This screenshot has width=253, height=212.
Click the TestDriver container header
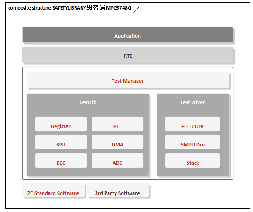coord(193,101)
